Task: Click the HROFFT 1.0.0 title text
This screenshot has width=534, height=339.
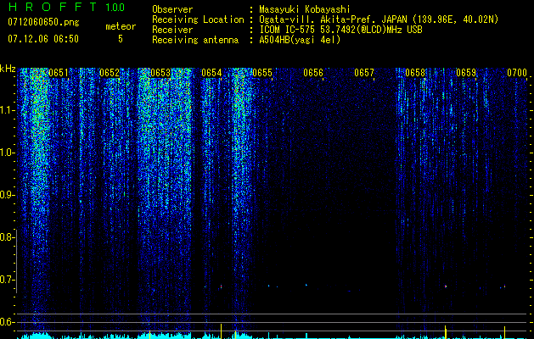Action: 67,7
